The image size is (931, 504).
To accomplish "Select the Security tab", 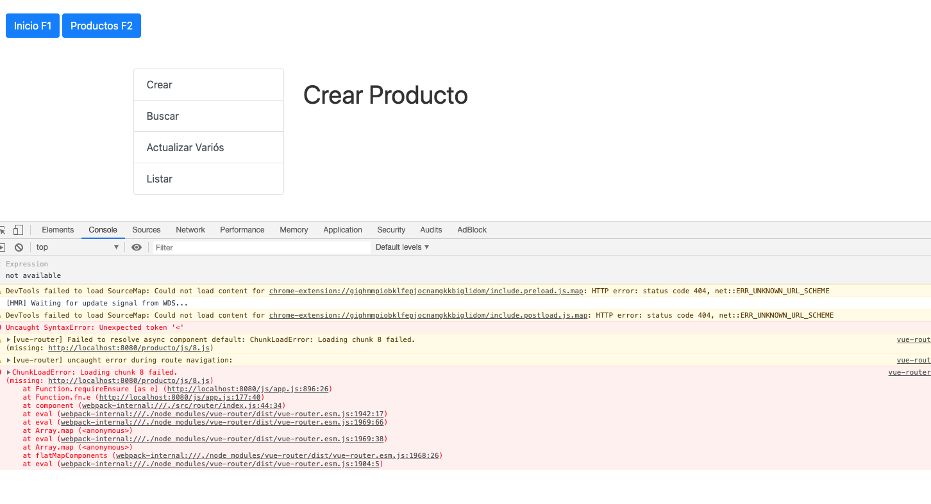I will (391, 230).
